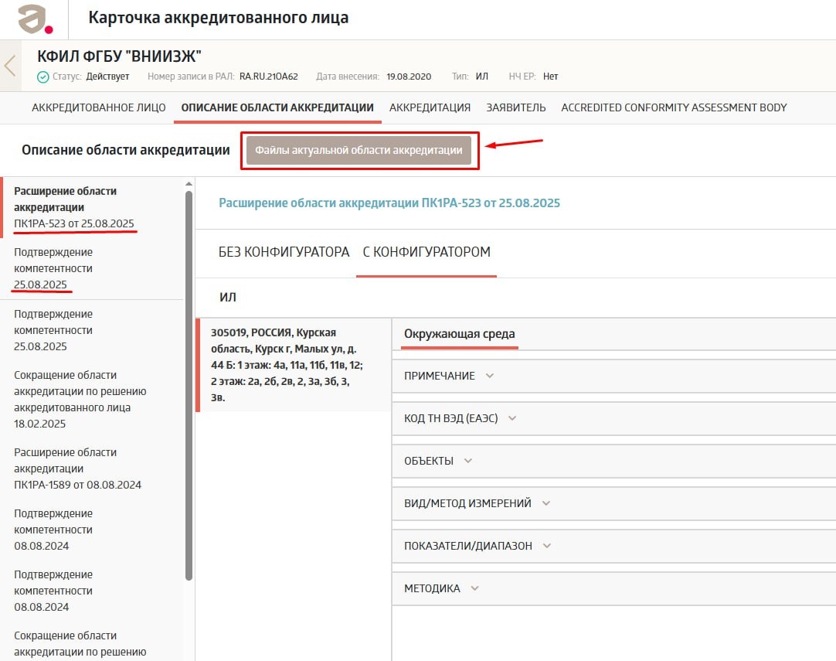Click the RA.RU.21ОА62 record number

pos(269,77)
